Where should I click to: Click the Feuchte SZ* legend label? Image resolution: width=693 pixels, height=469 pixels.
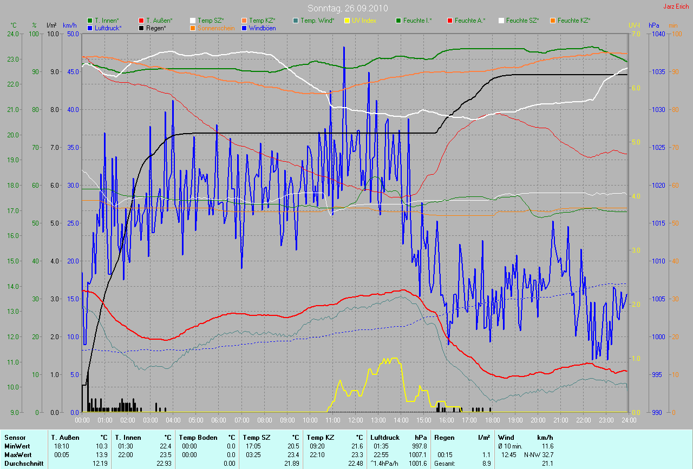coord(522,21)
